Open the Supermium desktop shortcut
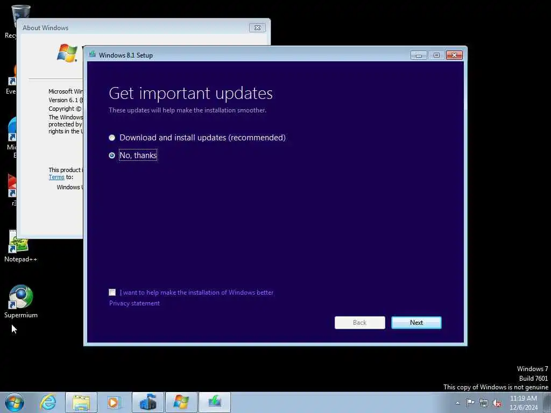 click(21, 301)
